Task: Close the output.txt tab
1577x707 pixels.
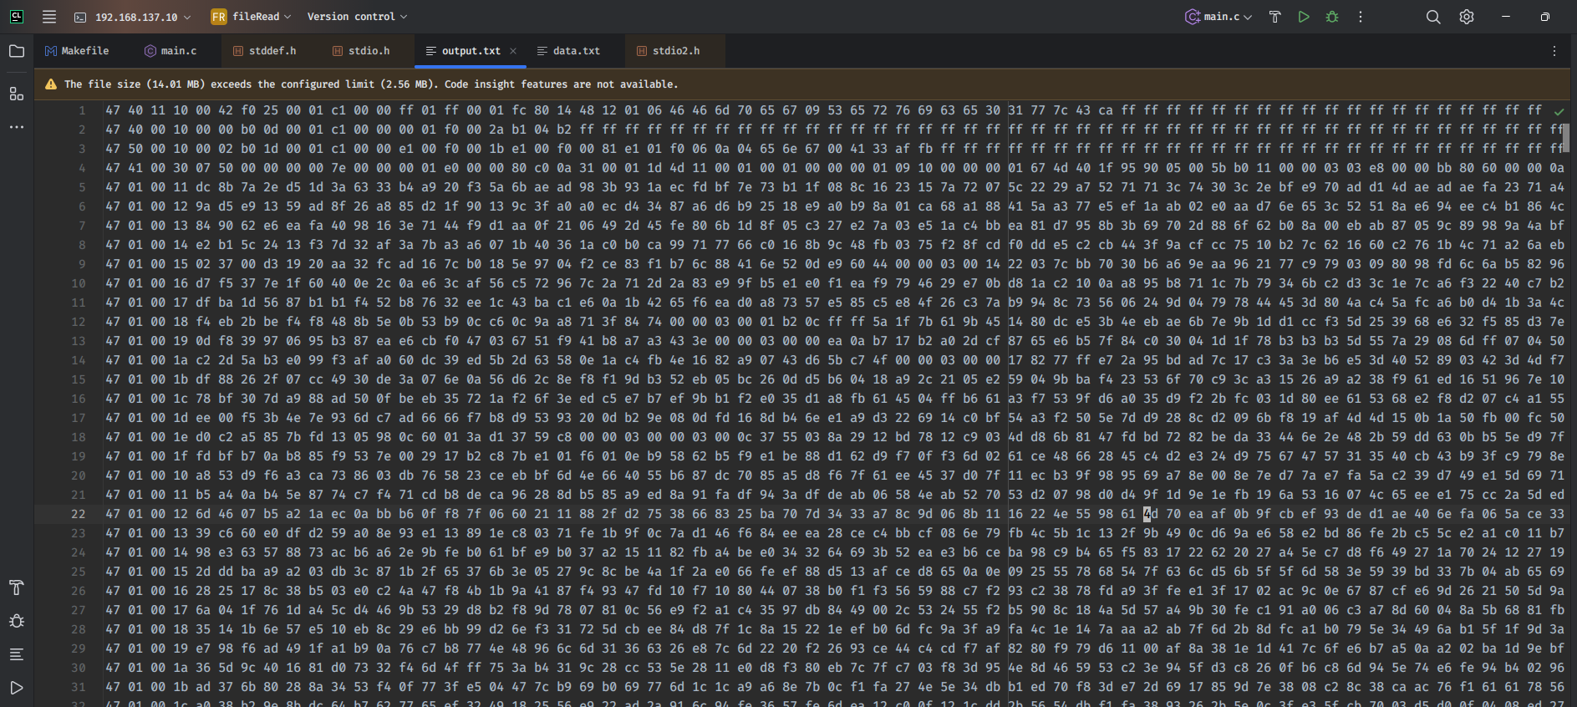Action: click(513, 51)
